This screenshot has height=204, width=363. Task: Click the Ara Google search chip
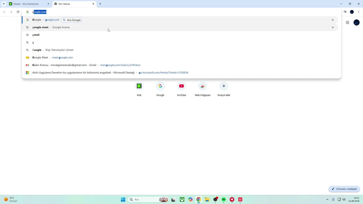pos(72,20)
